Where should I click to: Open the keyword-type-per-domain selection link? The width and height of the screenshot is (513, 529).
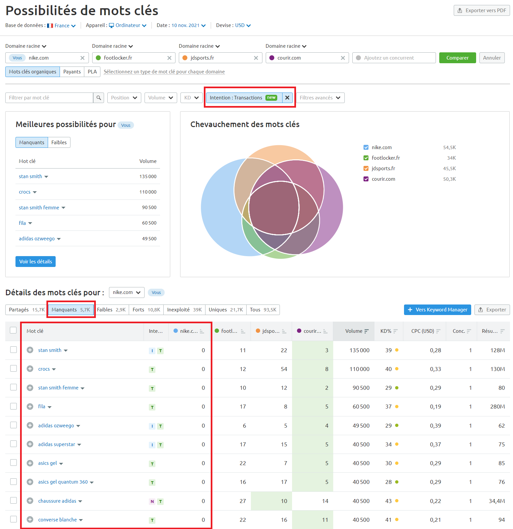(164, 72)
